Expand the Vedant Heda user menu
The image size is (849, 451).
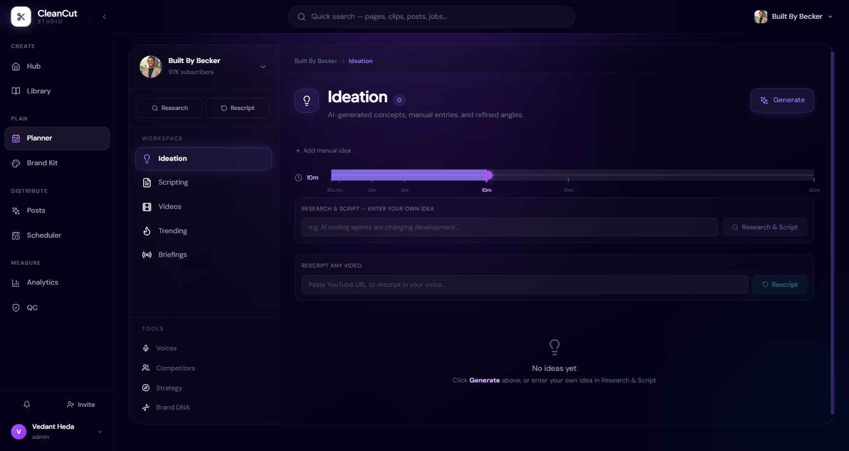[x=100, y=432]
